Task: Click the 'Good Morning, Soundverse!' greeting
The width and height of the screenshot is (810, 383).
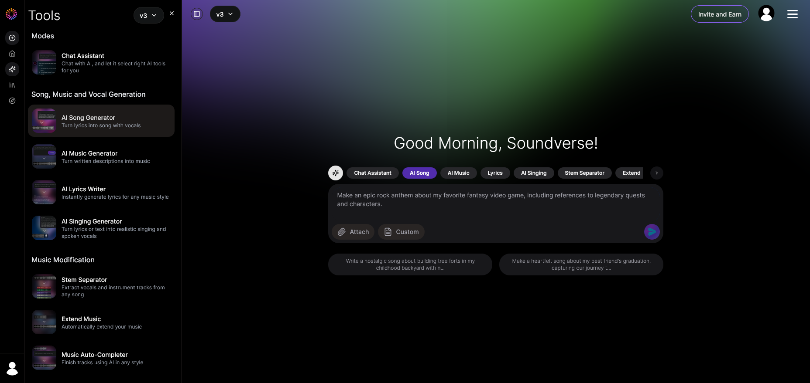Action: 496,143
